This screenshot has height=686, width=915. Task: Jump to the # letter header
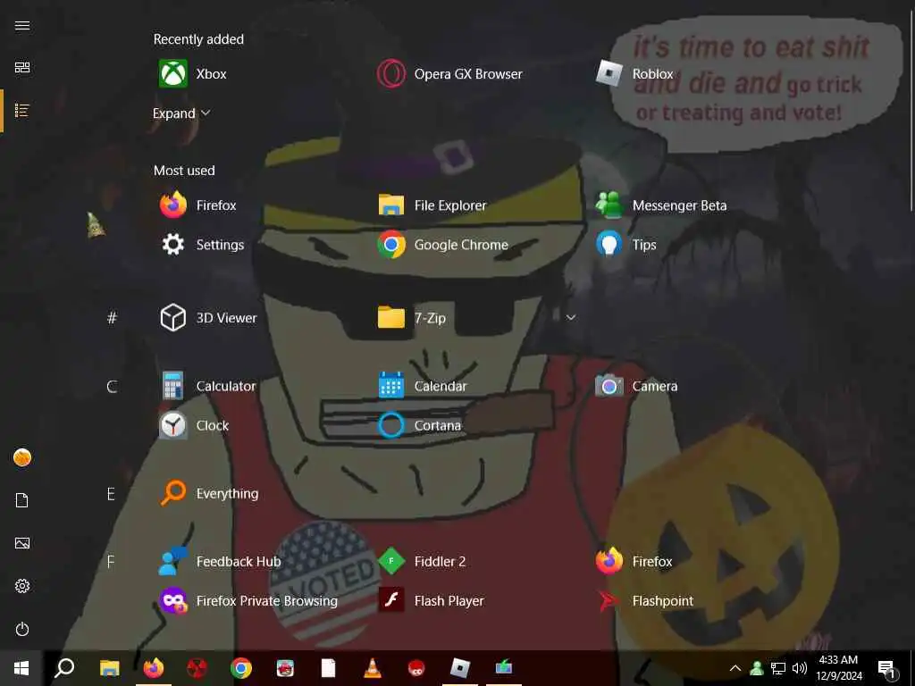coord(112,318)
